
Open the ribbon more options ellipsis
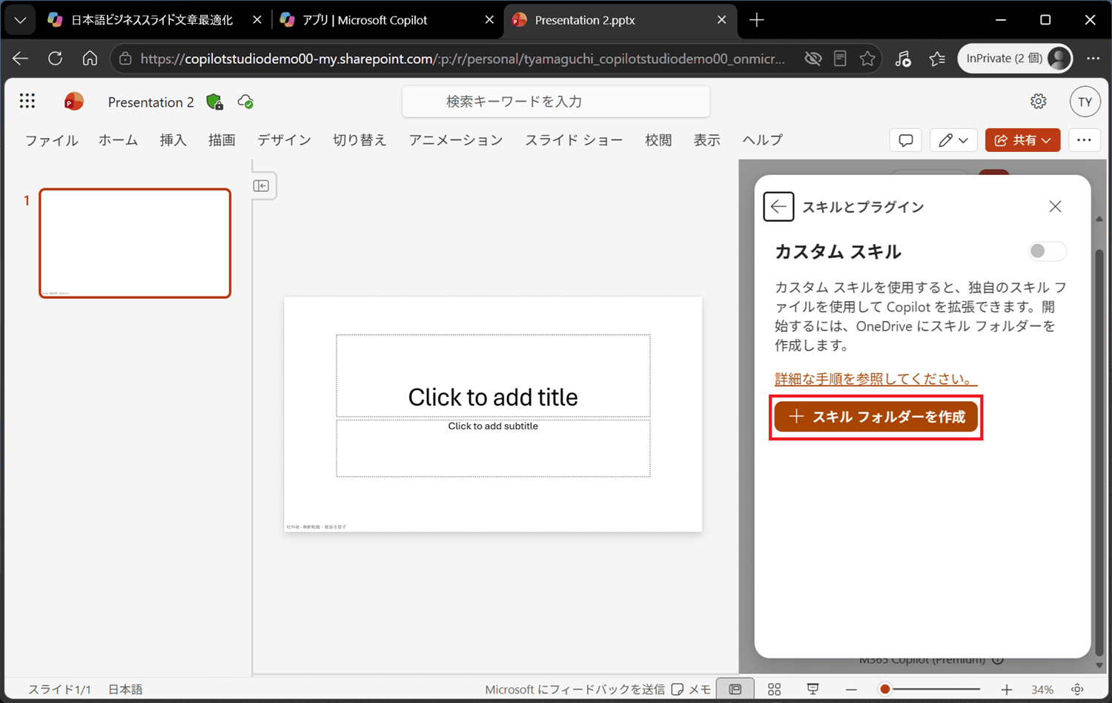click(x=1084, y=140)
